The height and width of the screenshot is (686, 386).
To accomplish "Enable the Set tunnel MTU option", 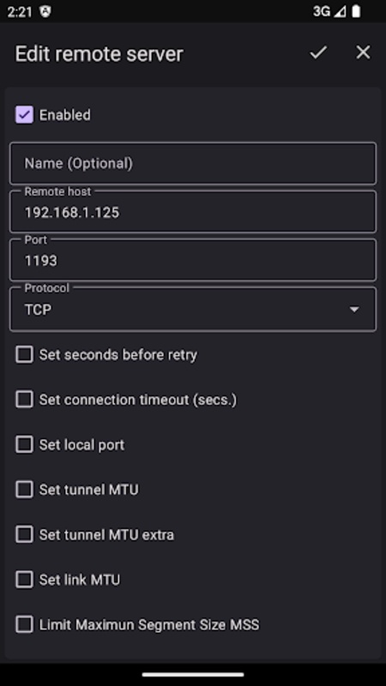I will [x=25, y=489].
